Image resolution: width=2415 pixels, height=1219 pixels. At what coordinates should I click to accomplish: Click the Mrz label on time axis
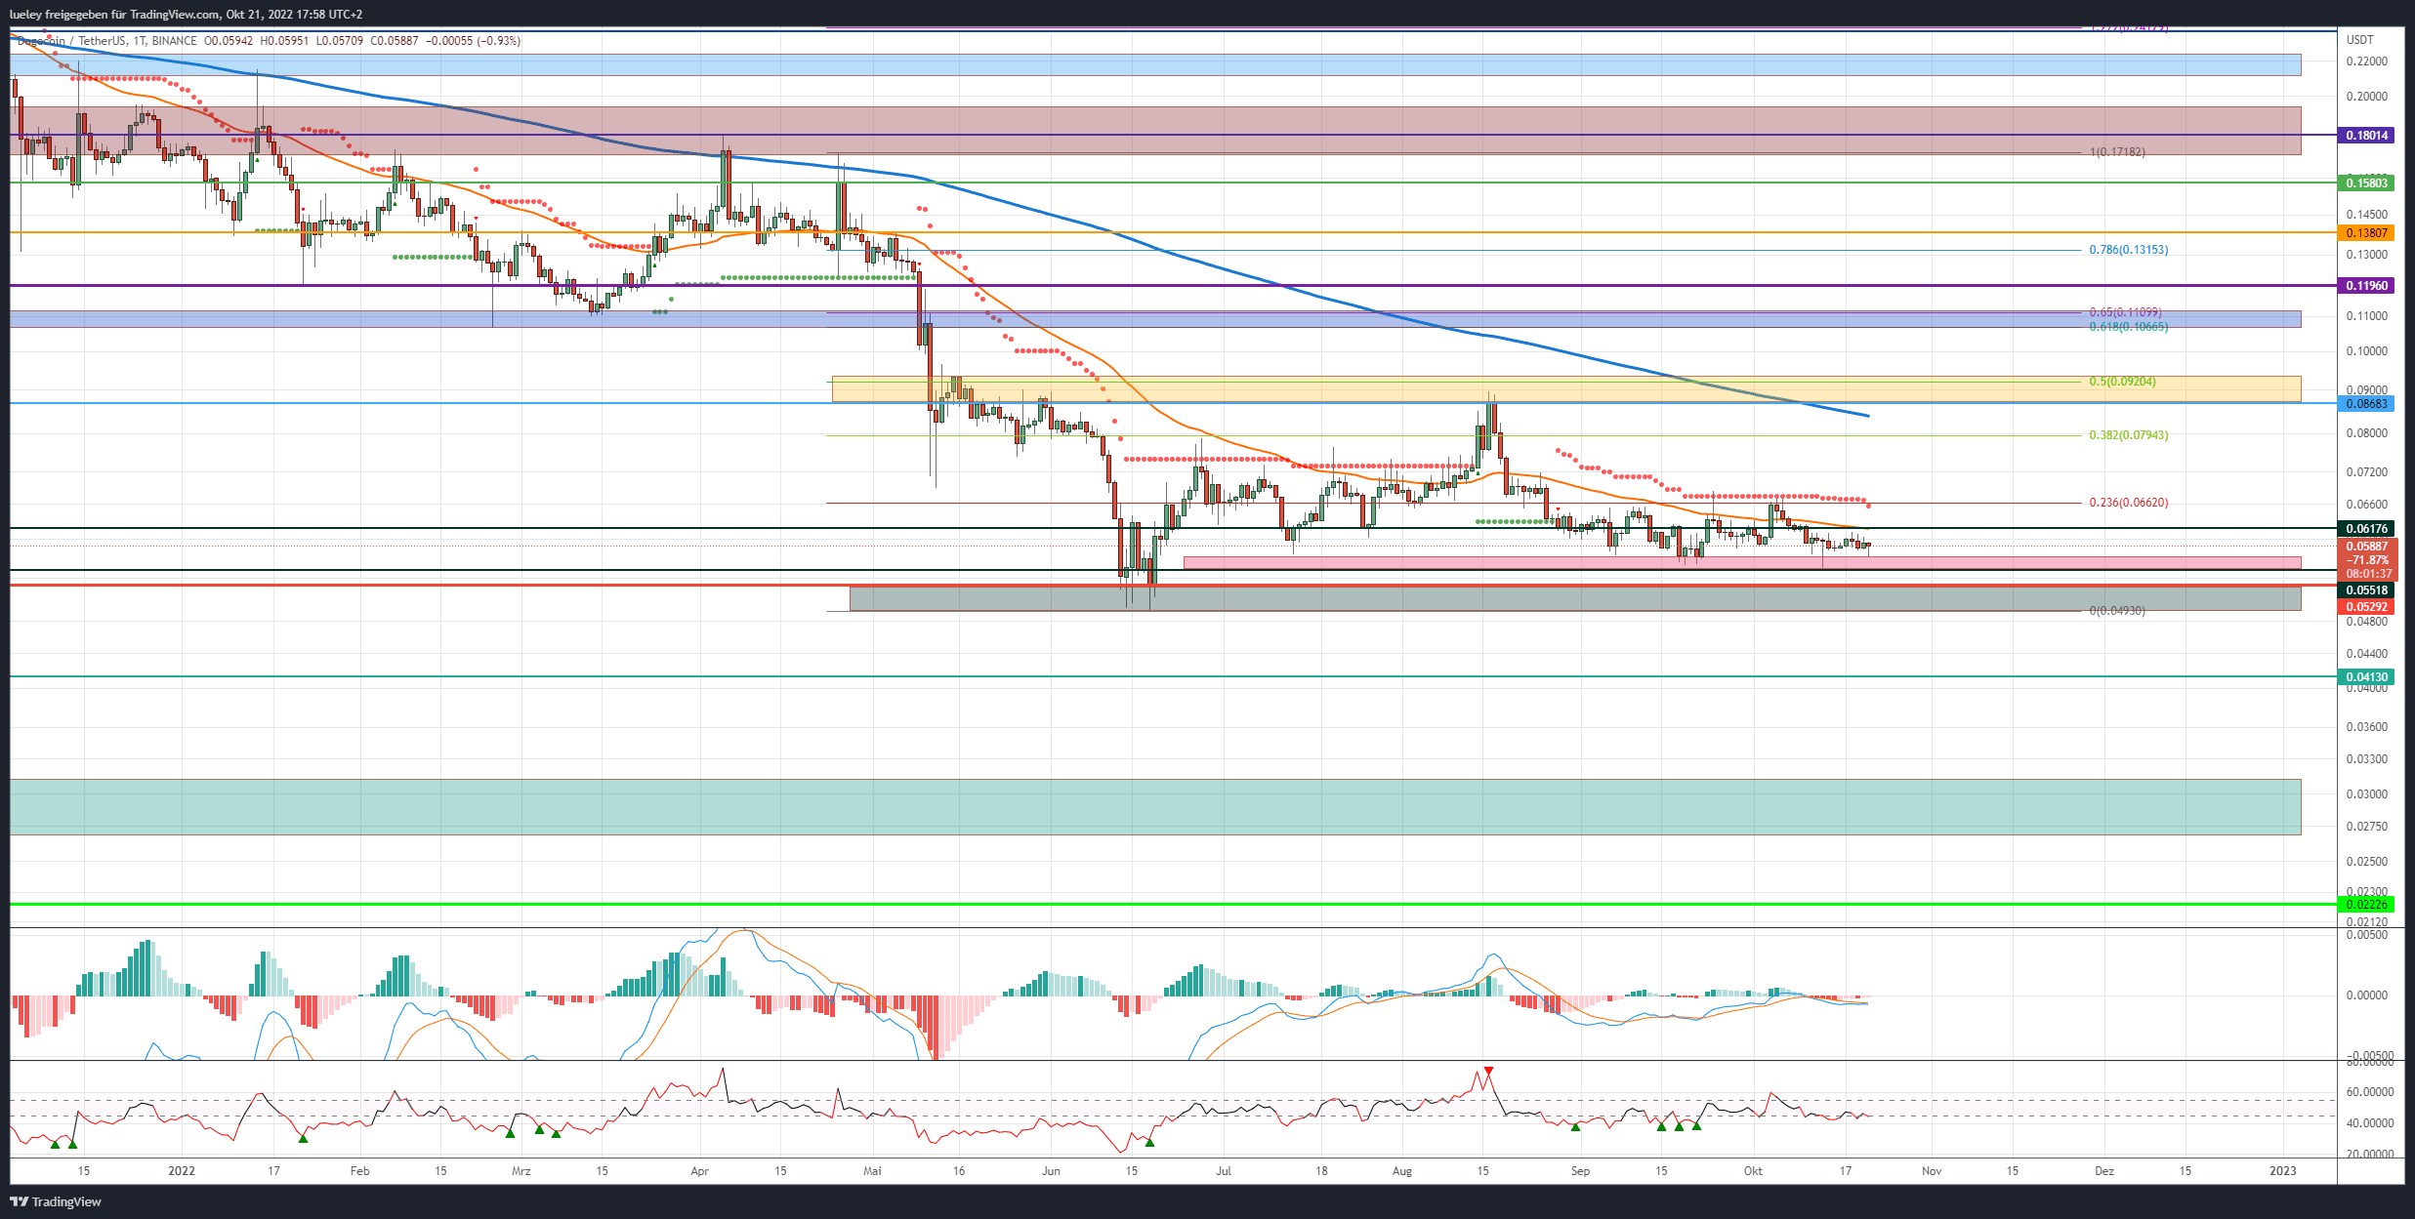(x=521, y=1171)
